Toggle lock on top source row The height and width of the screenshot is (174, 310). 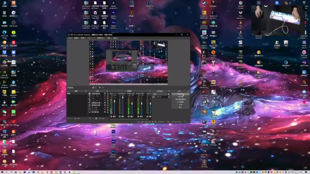108,94
